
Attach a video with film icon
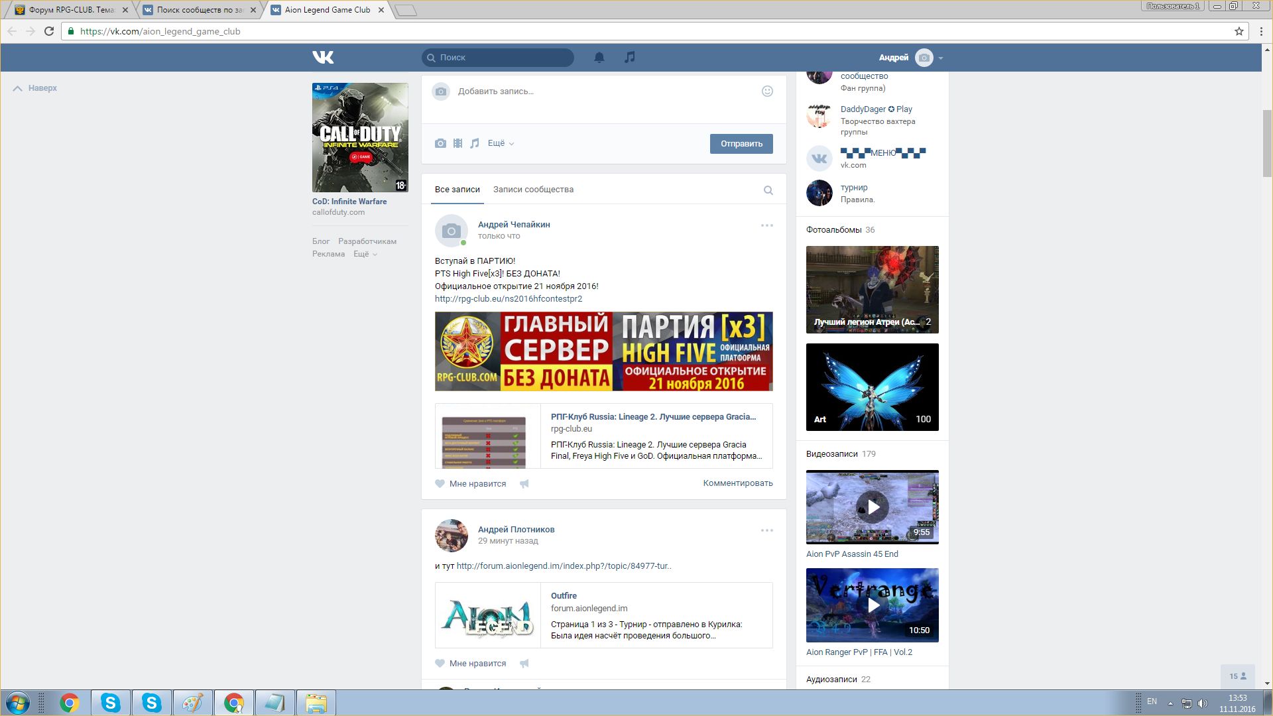(457, 143)
